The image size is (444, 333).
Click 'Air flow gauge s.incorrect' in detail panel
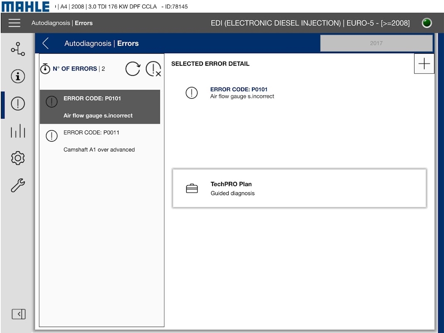click(242, 96)
